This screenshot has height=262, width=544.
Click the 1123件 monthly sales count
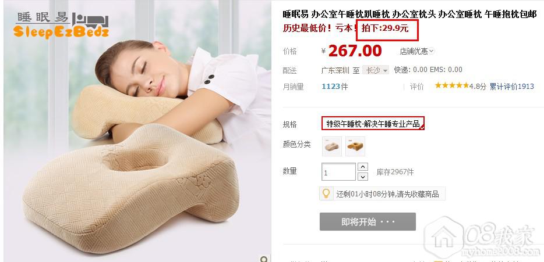[x=335, y=86]
